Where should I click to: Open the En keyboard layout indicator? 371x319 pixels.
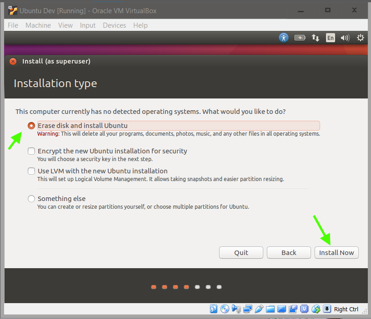(330, 38)
